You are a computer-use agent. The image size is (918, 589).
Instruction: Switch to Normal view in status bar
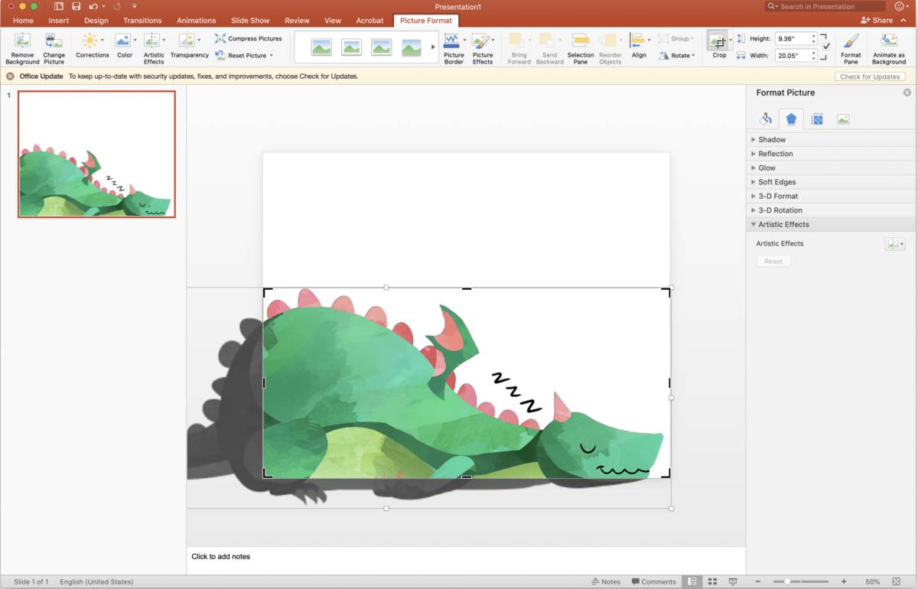[x=692, y=581]
